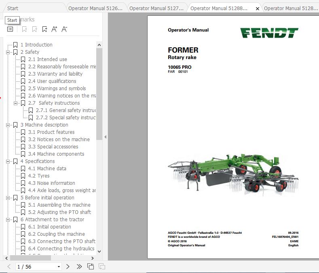The width and height of the screenshot is (319, 273).
Task: Open bookmark 5.2 Adjusting the PTO shaft
Action: click(59, 212)
